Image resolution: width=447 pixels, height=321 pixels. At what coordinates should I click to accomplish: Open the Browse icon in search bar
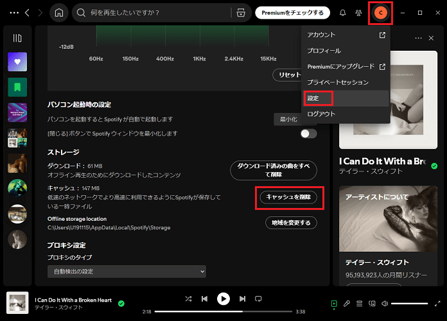click(241, 13)
